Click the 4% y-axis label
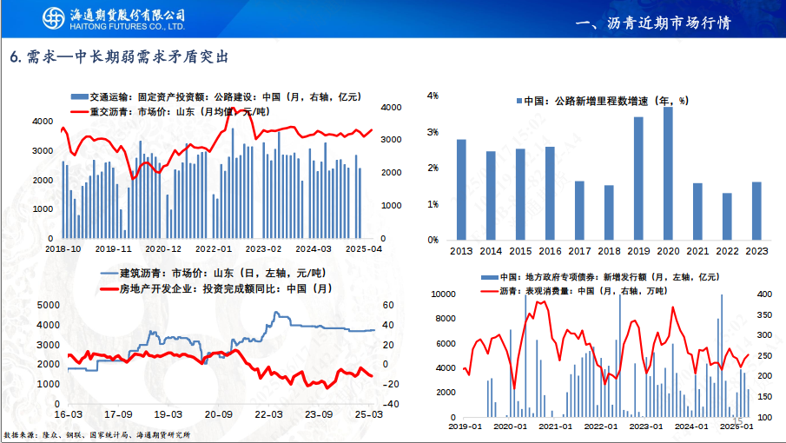Screen dimensions: 786x443 433,96
